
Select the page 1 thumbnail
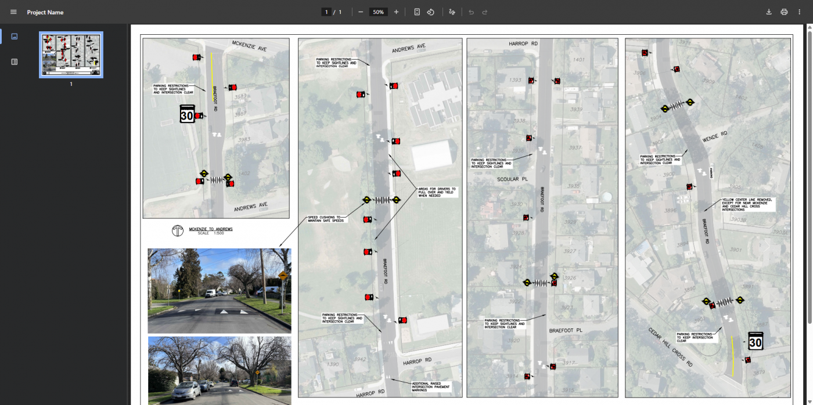point(71,55)
